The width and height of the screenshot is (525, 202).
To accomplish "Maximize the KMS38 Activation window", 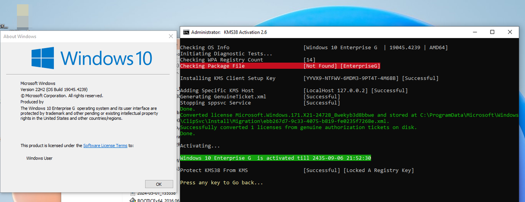I will 492,32.
